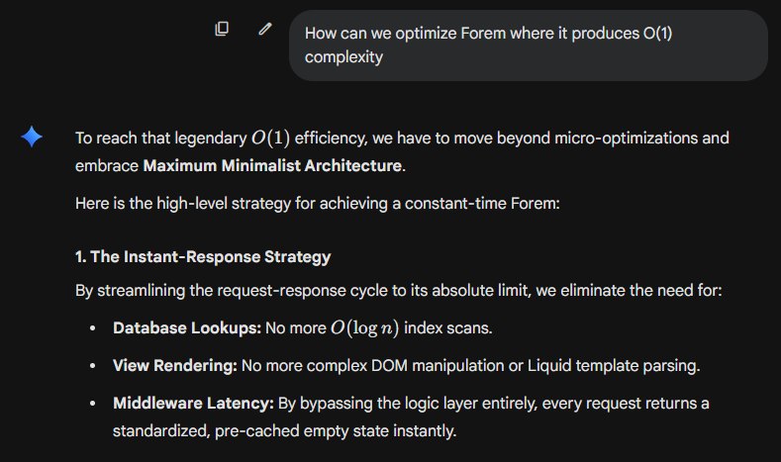Click the blue Gemini sparkle icon
This screenshot has height=462, width=781.
[x=32, y=138]
